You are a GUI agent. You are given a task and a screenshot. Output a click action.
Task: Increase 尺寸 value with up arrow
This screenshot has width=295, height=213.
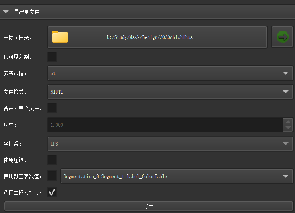tap(288, 121)
